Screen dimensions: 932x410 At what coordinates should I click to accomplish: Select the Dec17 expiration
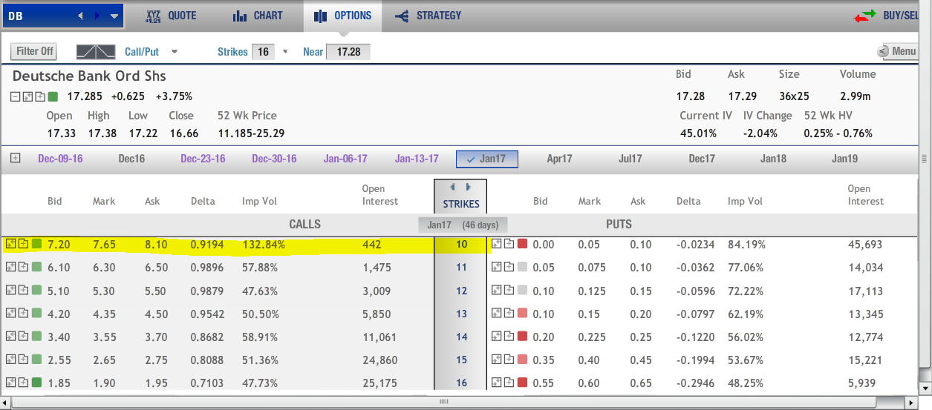point(701,159)
